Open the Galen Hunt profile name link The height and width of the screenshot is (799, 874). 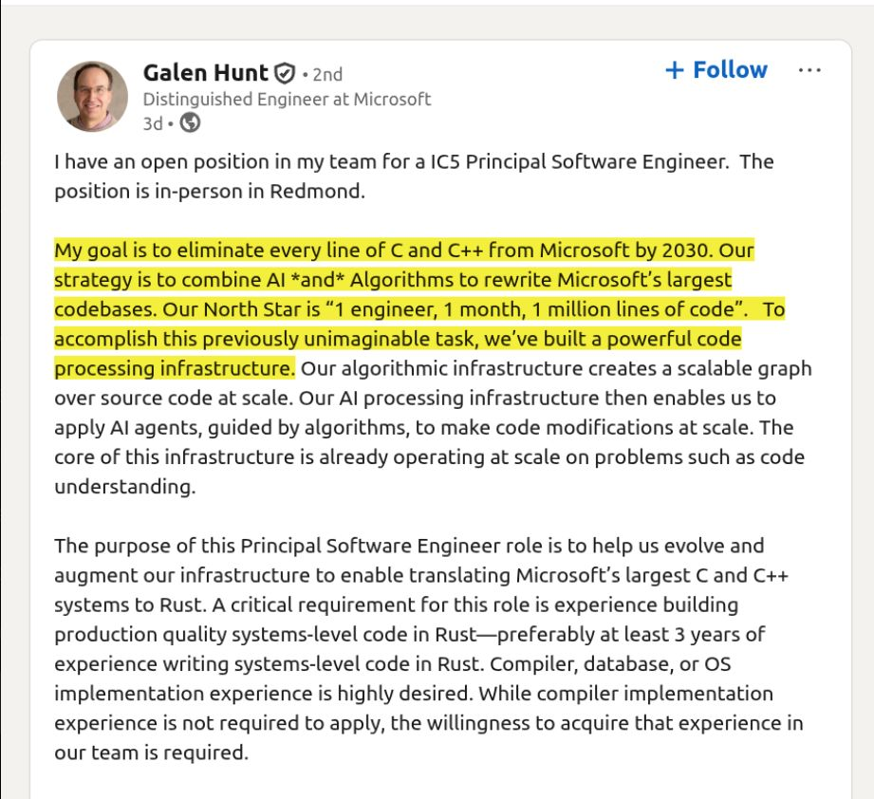[205, 73]
